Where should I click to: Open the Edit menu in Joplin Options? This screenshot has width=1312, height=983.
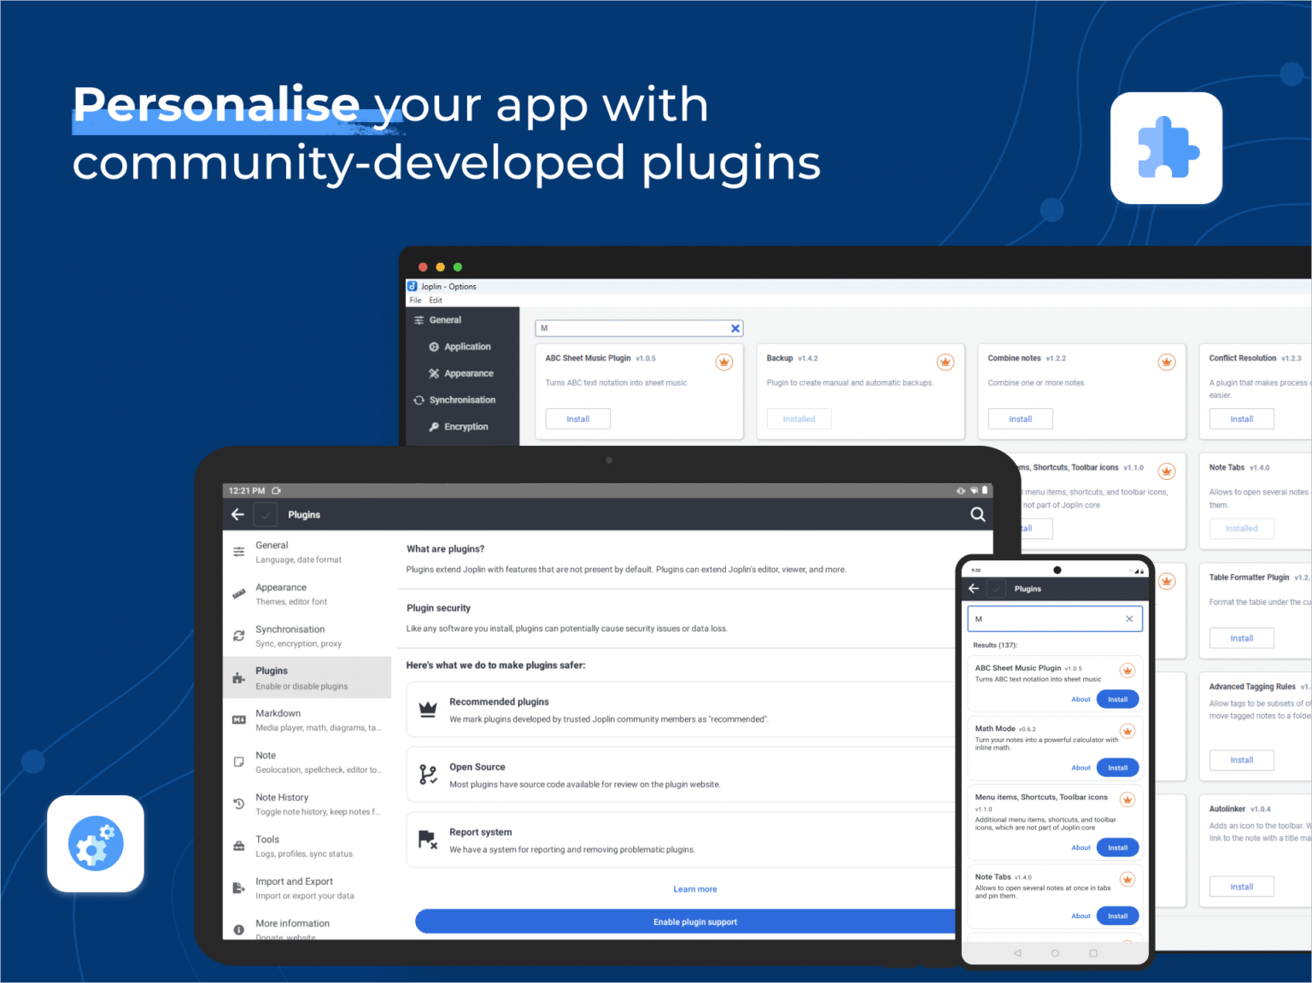(x=436, y=300)
